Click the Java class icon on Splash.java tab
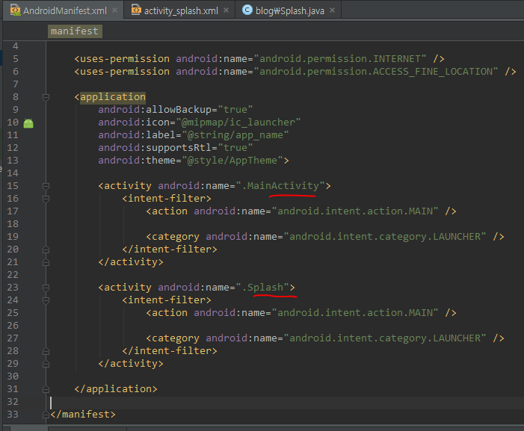Viewport: 524px width, 431px height. coord(247,10)
